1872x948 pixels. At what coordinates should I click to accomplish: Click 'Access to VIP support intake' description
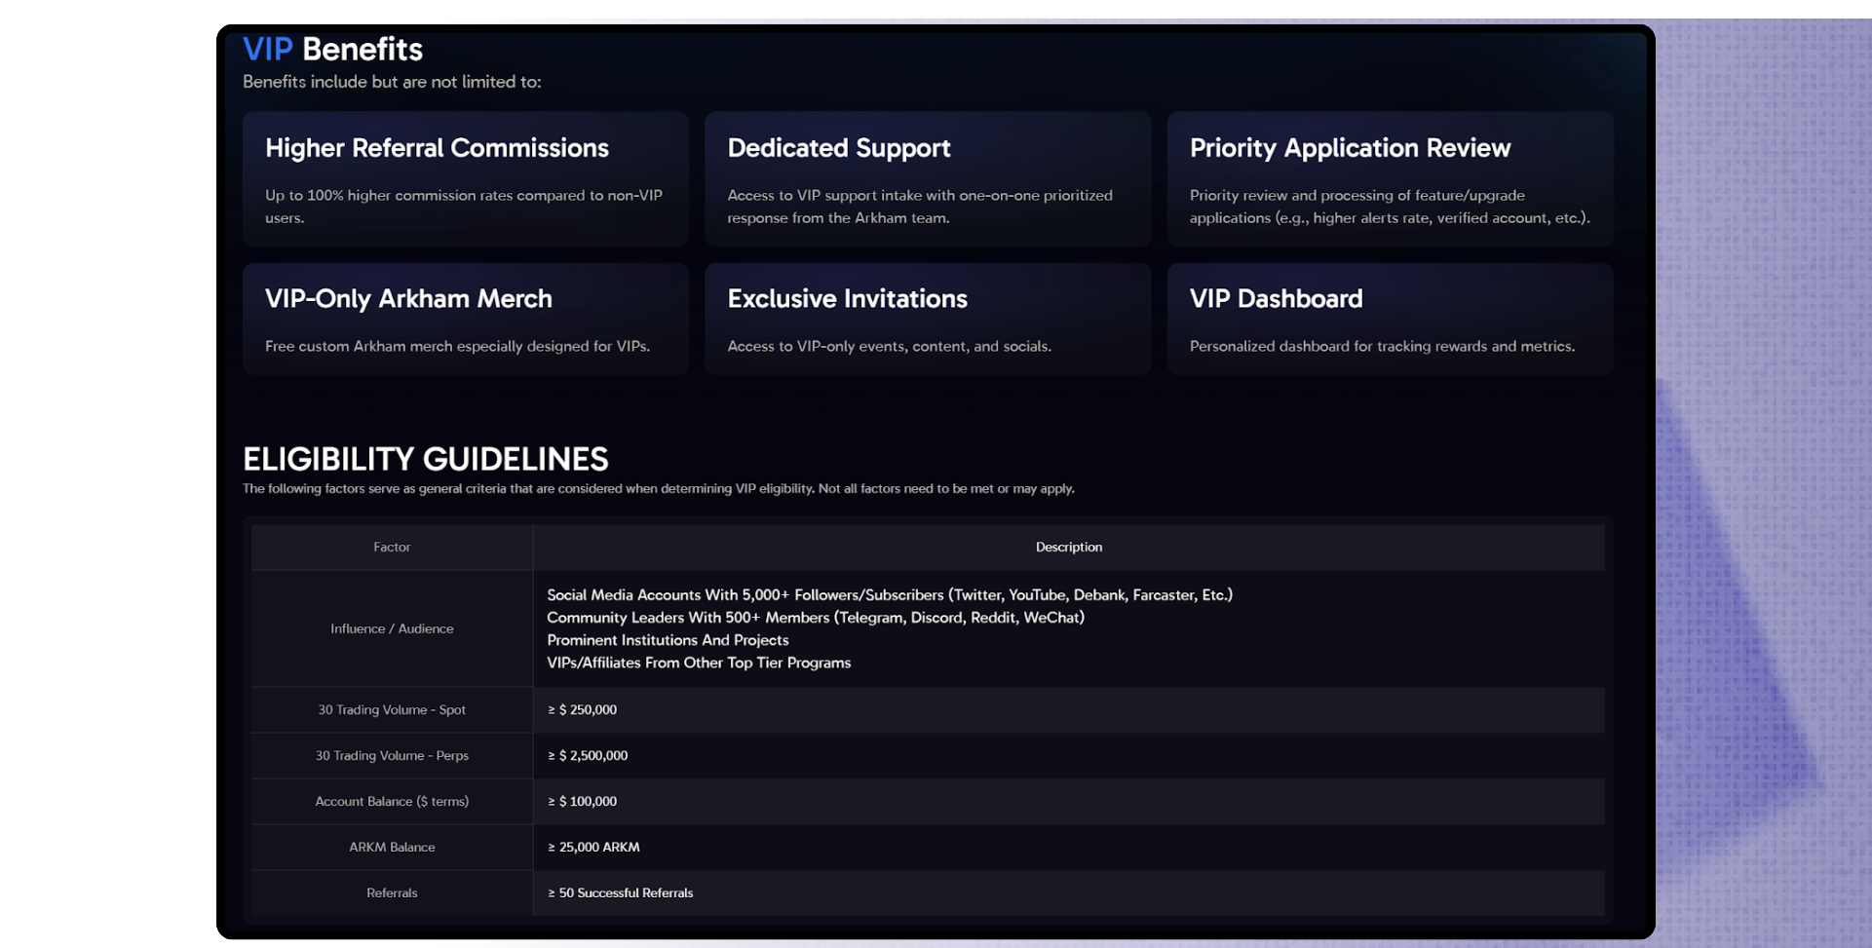click(x=920, y=207)
